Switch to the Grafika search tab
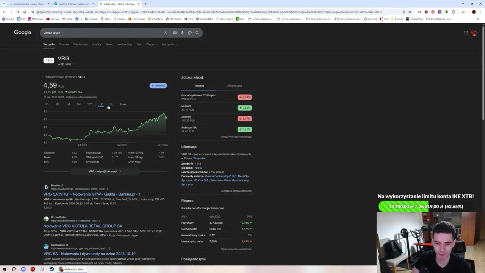Screen dimensions: 485x273 [x=97, y=44]
